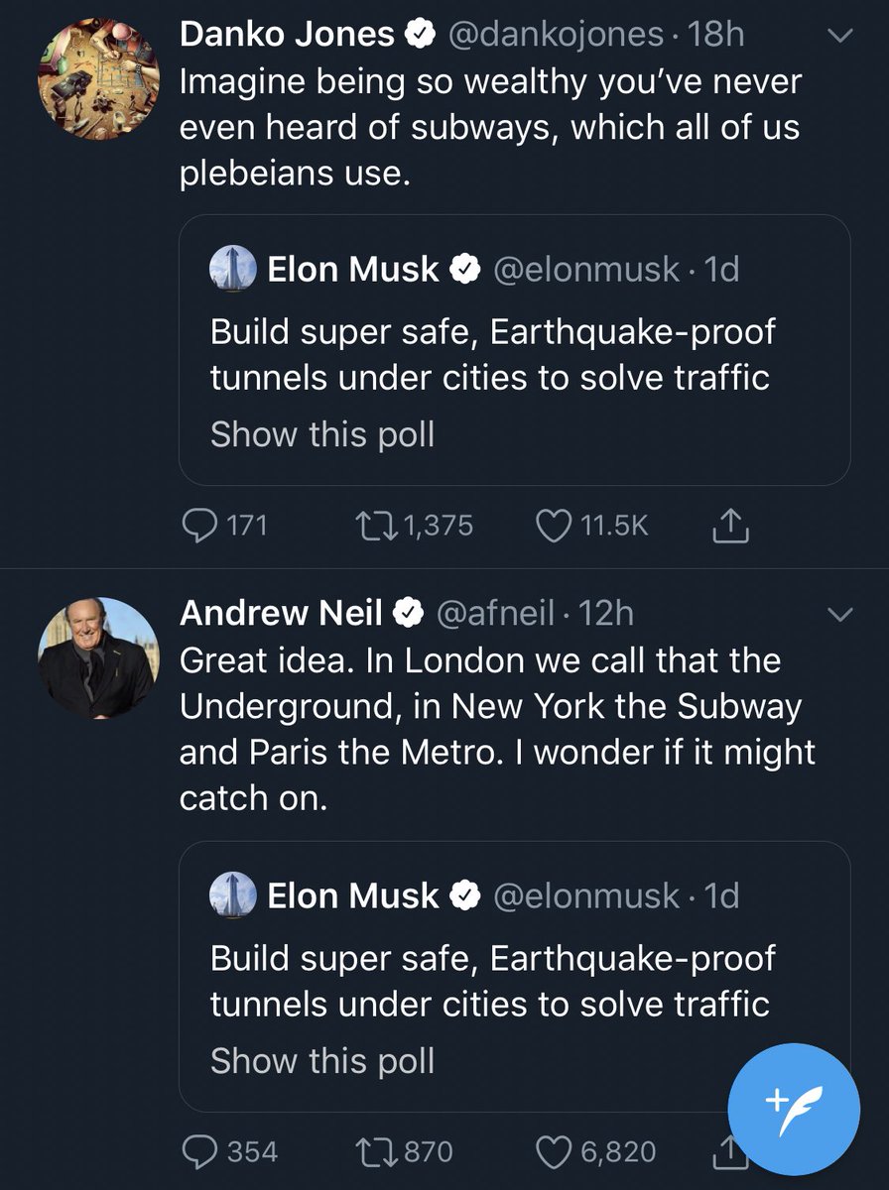Show poll in first quoted Musk tweet
Image resolution: width=889 pixels, height=1190 pixels.
pos(322,434)
